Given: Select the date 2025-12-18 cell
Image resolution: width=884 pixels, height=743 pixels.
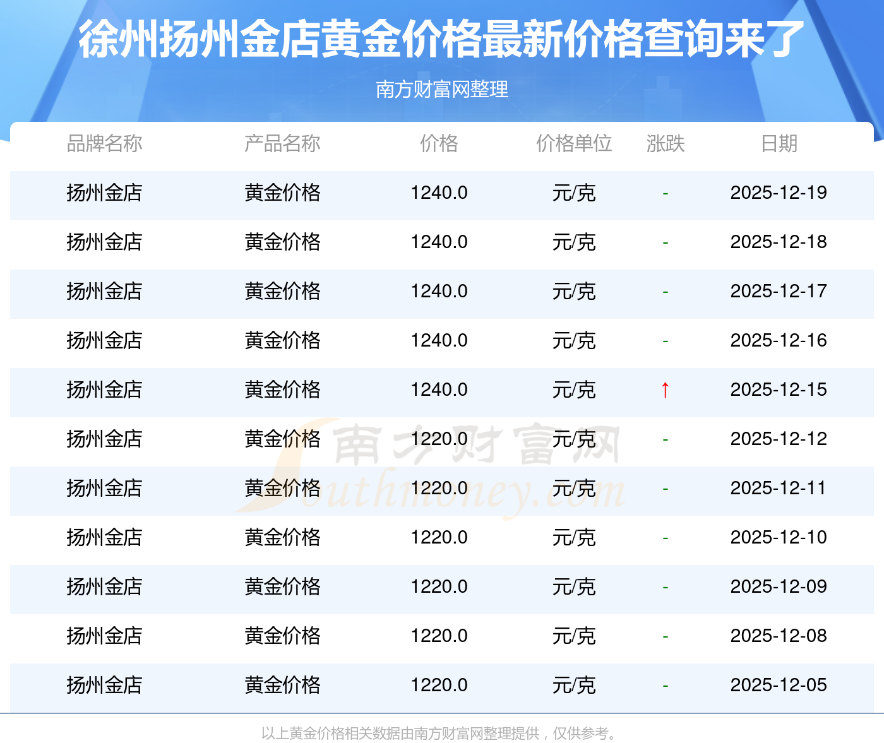Looking at the screenshot, I should (x=778, y=242).
